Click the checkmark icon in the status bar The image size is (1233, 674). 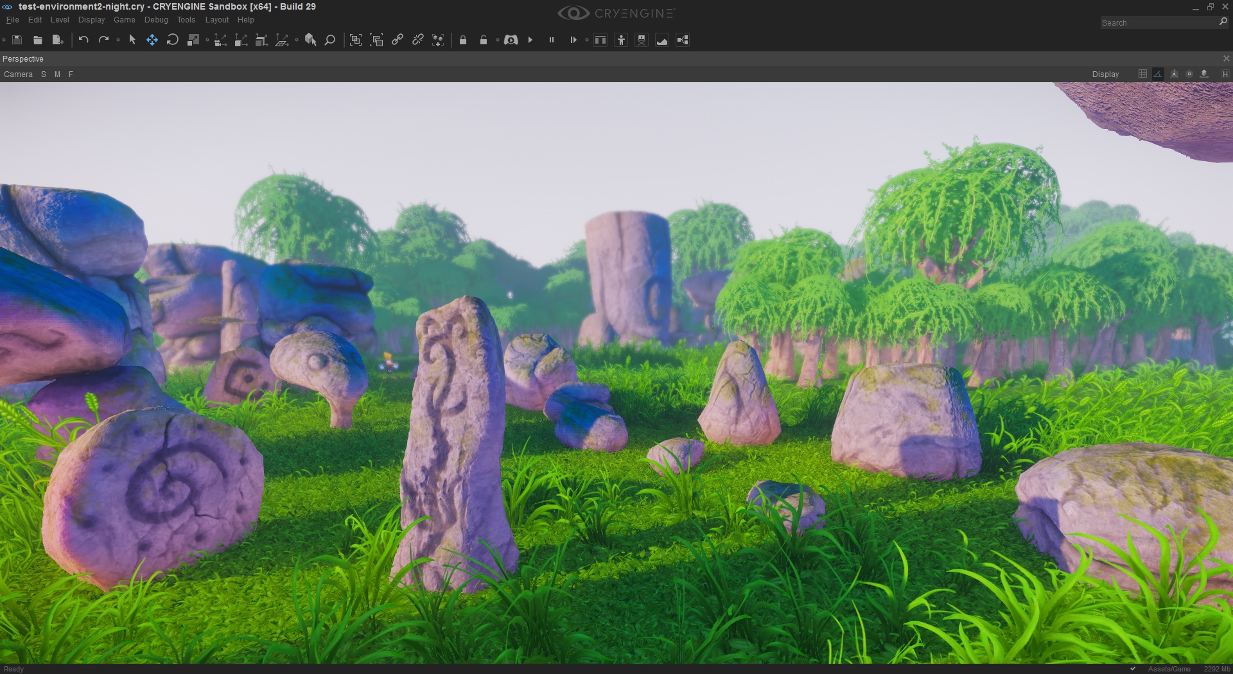(x=1133, y=669)
